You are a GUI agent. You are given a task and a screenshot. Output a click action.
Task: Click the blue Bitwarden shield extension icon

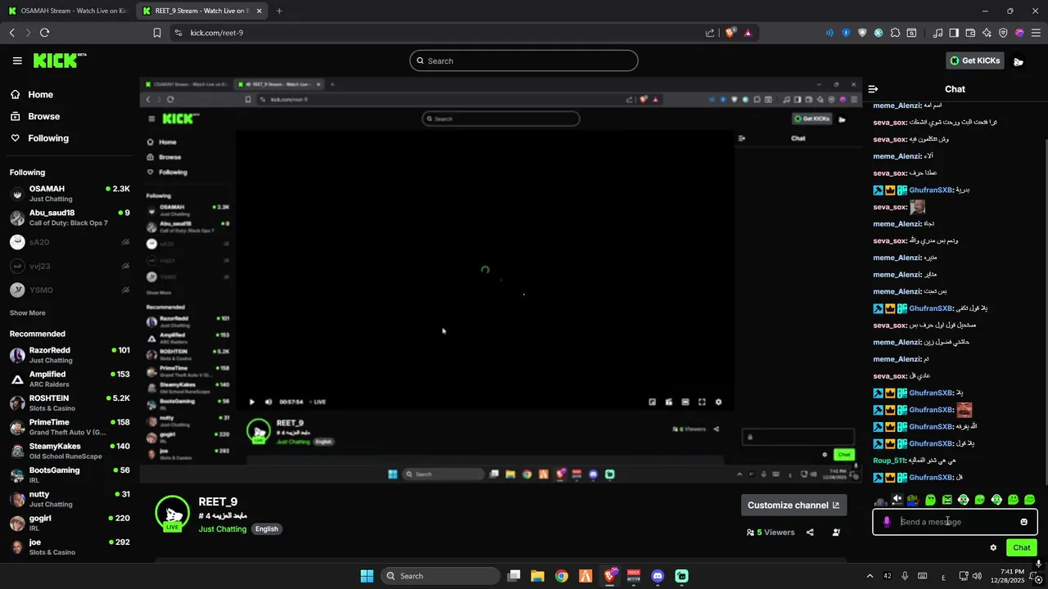coord(846,33)
